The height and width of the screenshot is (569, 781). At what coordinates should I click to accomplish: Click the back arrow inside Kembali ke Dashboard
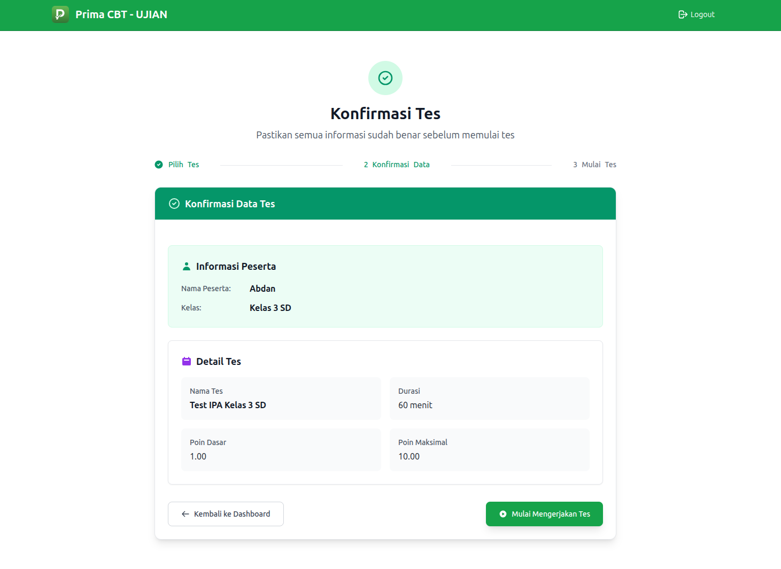(x=185, y=513)
